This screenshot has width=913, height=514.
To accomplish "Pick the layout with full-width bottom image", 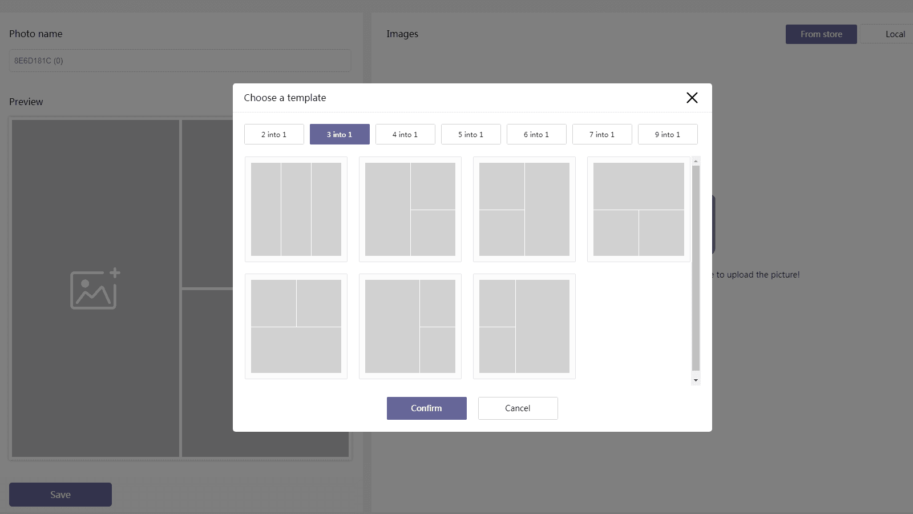I will tap(296, 326).
